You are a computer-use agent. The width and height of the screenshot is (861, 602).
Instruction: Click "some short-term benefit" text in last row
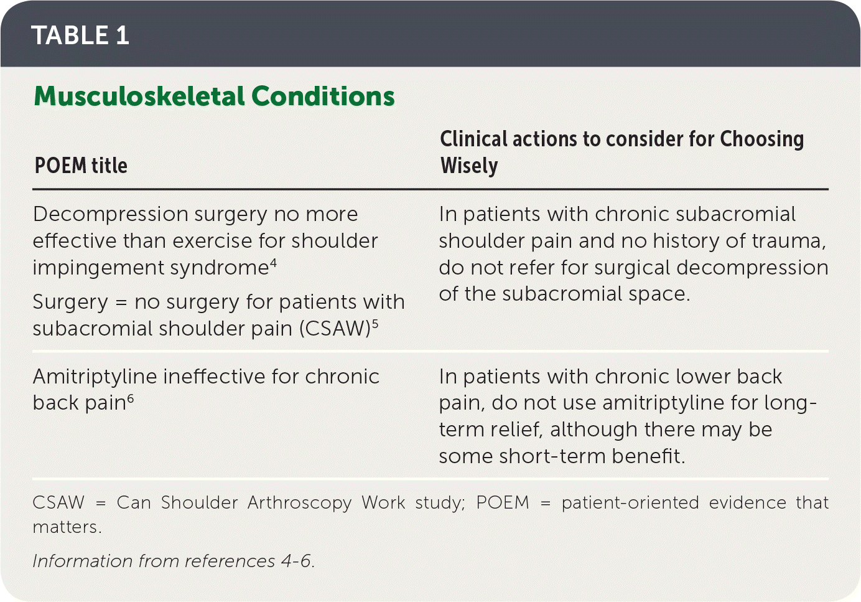(x=561, y=456)
